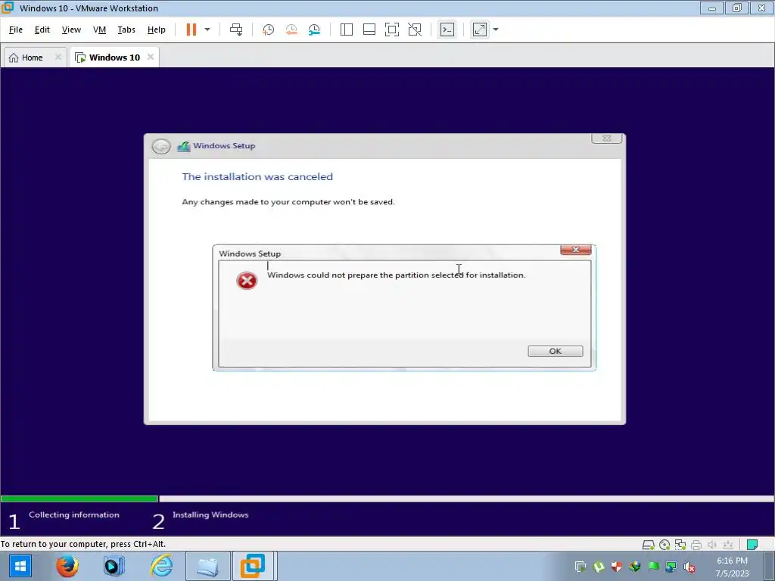Open the power options dropdown next to pause

coord(207,30)
